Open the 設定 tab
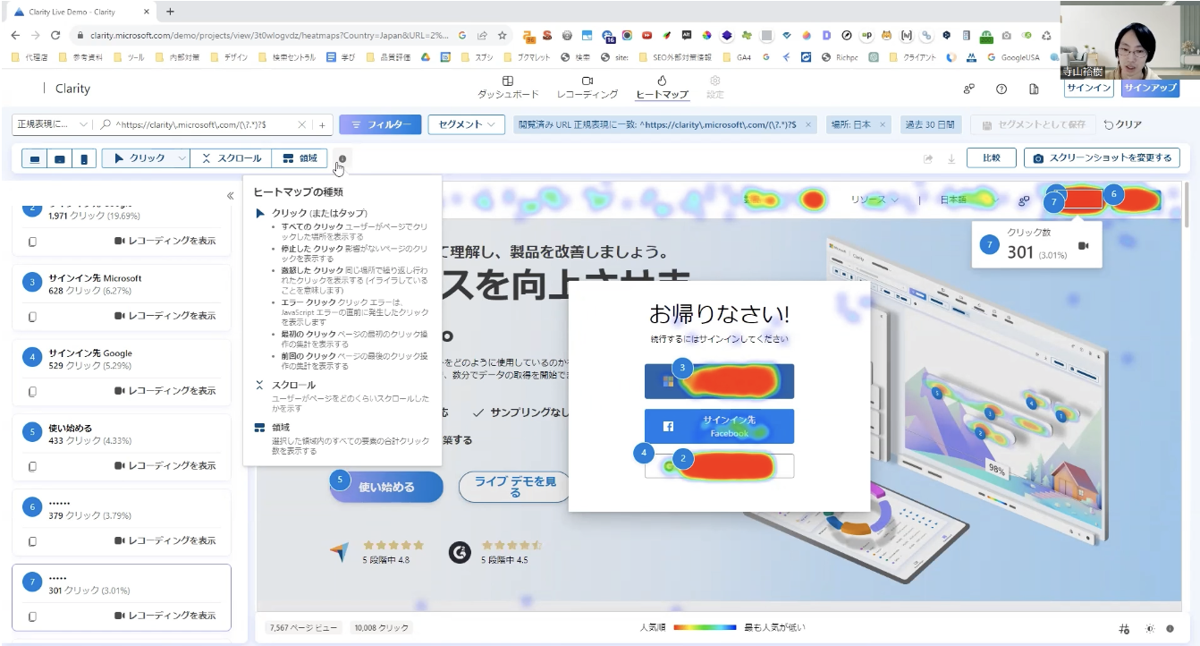 pos(715,88)
